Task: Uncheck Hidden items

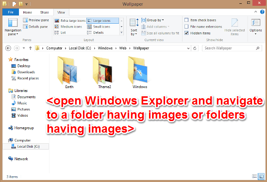Action: click(x=186, y=33)
